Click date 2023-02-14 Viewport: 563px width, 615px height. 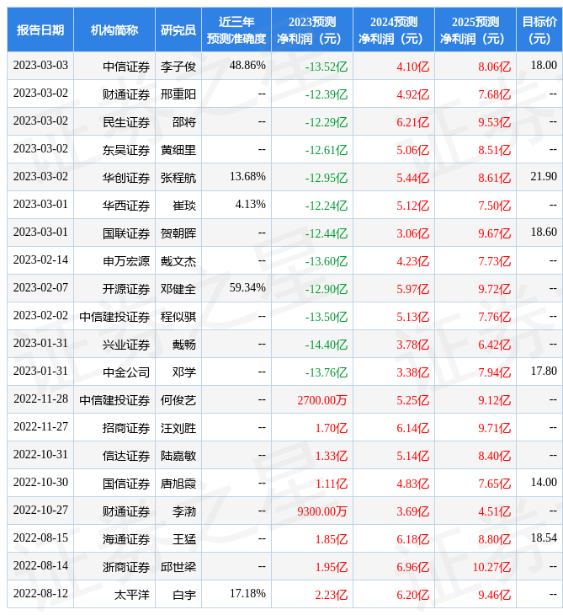click(x=40, y=260)
